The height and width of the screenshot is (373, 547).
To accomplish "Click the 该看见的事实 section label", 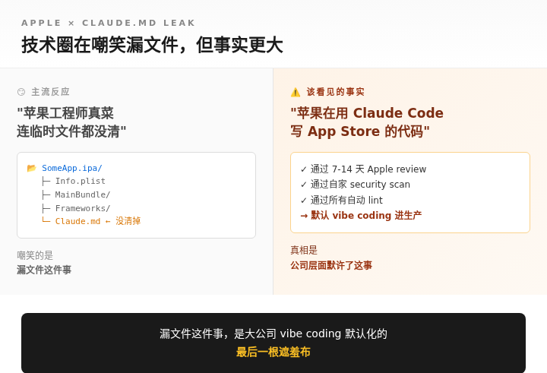I will [x=336, y=92].
